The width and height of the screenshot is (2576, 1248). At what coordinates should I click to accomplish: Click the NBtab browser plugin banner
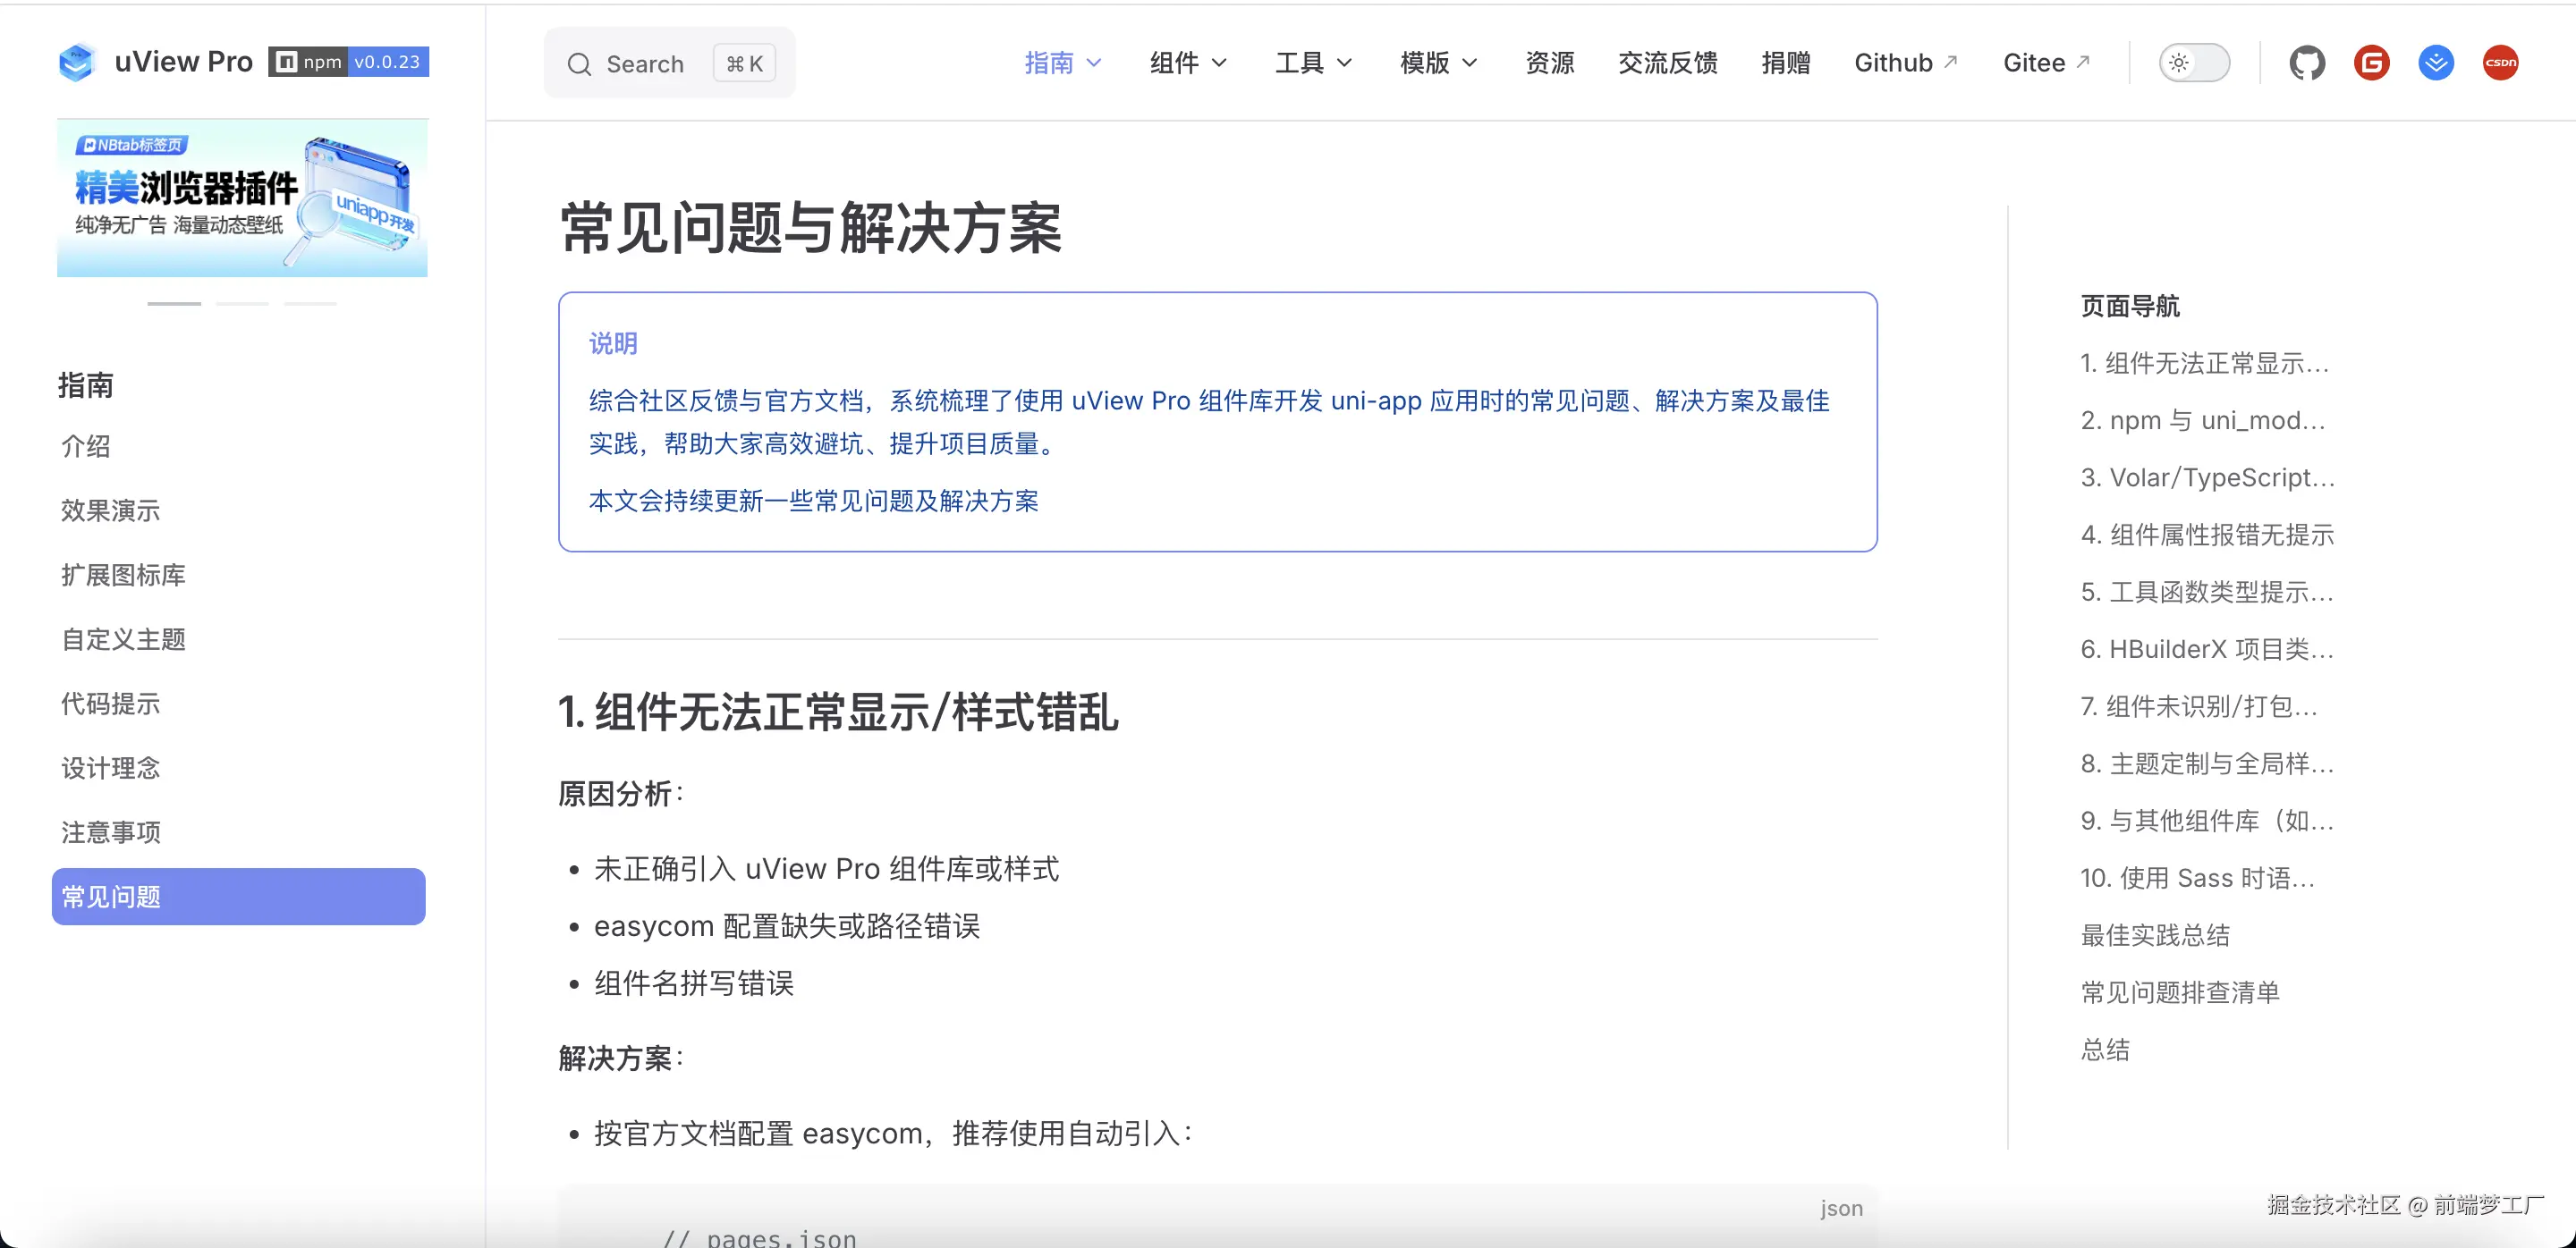point(242,198)
